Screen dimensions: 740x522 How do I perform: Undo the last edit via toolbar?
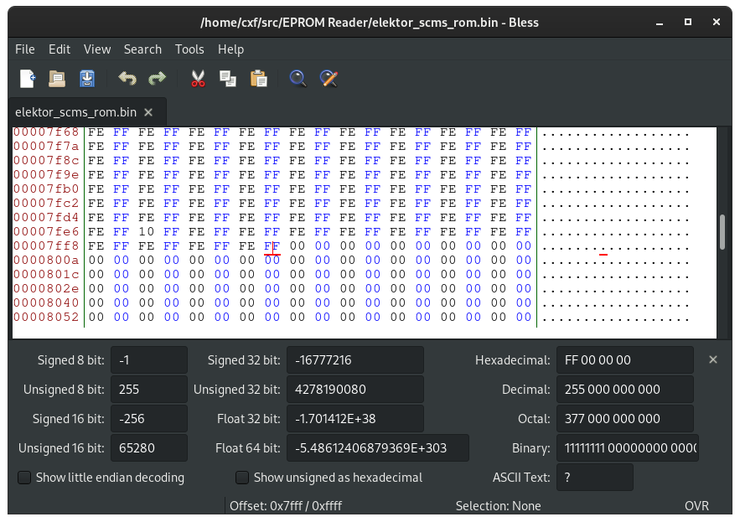(127, 79)
